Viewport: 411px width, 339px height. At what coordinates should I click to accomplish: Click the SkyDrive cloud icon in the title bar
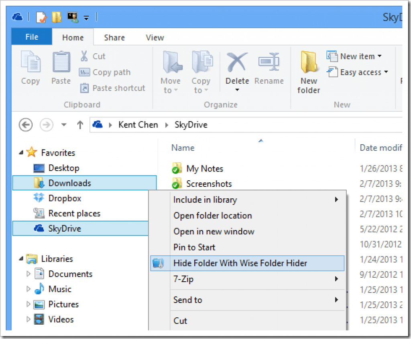[x=17, y=17]
